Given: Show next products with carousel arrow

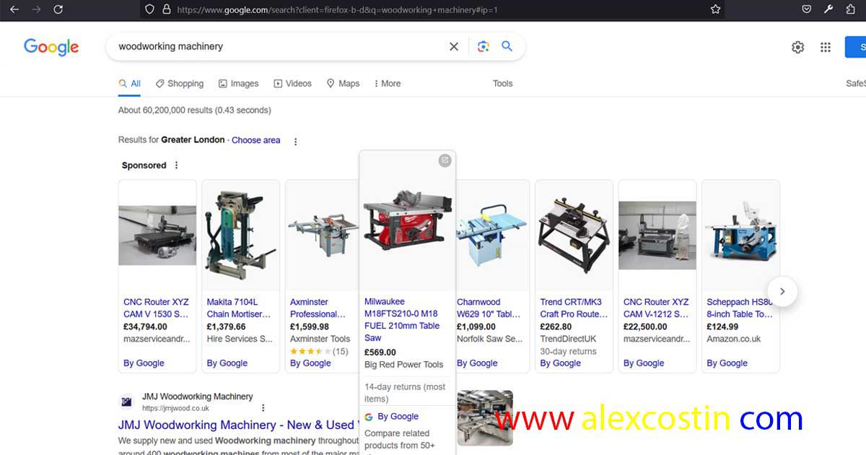Looking at the screenshot, I should coord(782,292).
